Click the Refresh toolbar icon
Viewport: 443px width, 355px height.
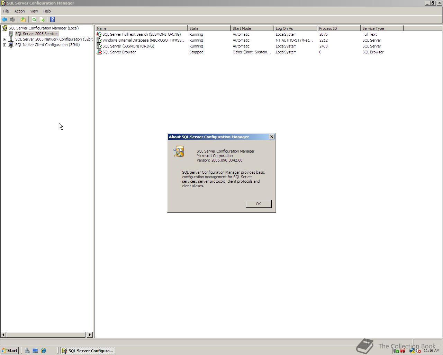tap(34, 20)
